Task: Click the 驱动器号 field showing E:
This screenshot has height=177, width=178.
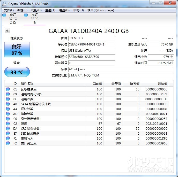Action: click(x=91, y=63)
